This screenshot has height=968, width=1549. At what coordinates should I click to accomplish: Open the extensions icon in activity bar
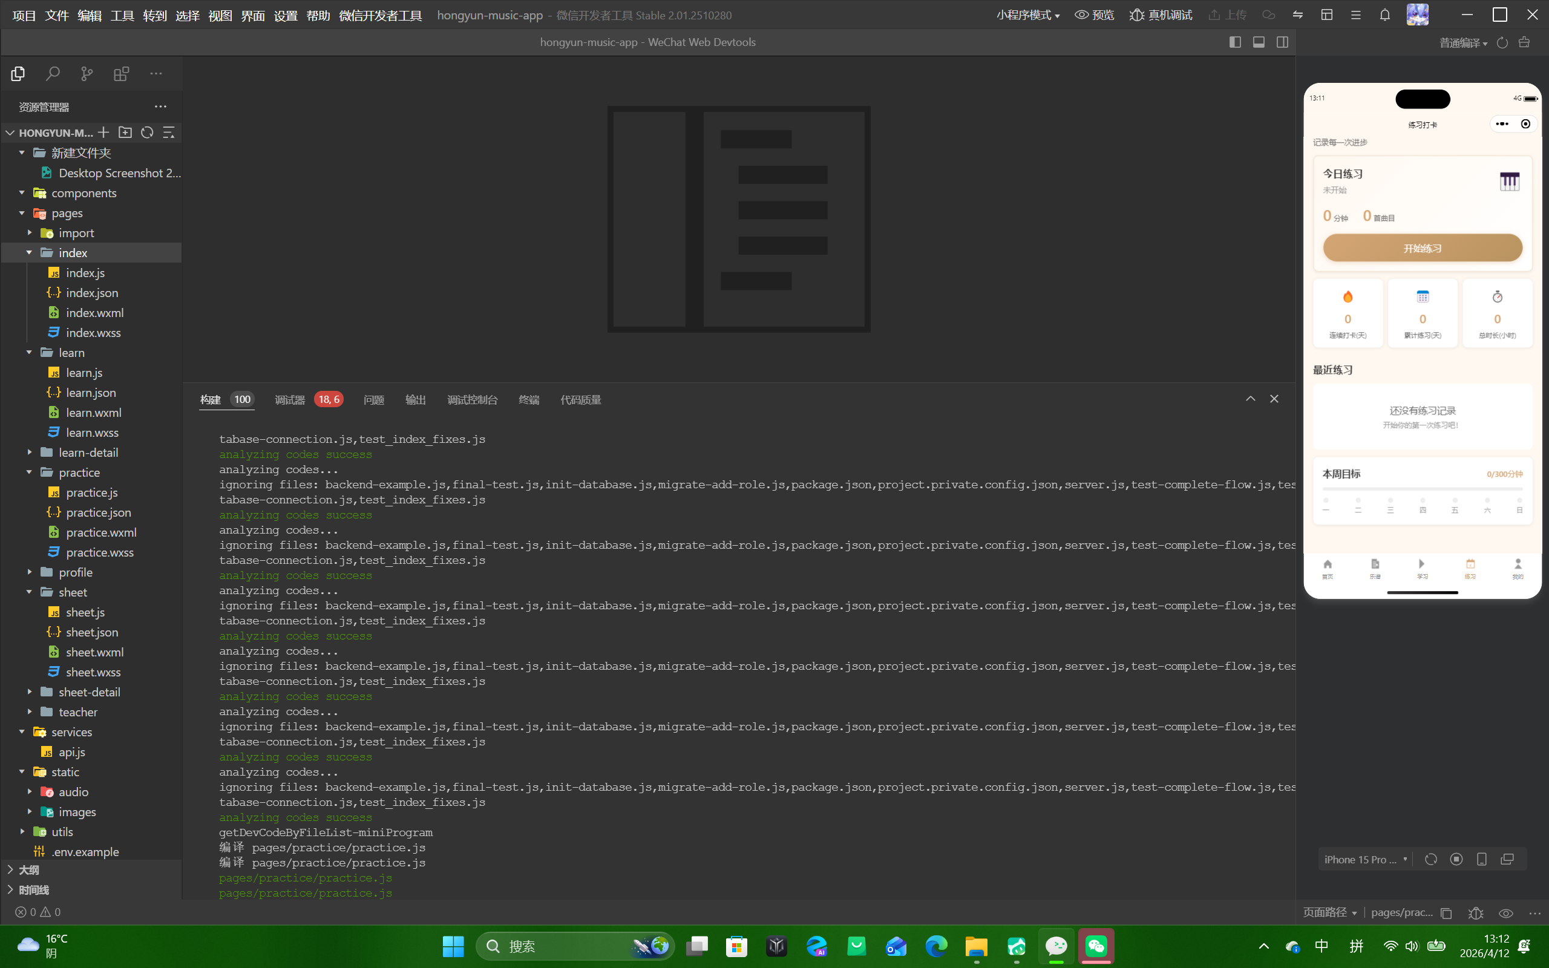pos(121,74)
